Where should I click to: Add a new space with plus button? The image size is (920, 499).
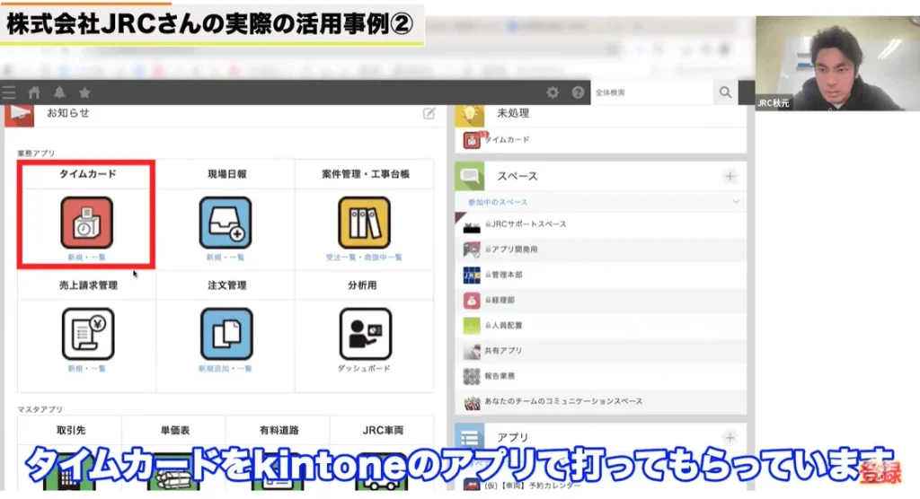tap(730, 177)
